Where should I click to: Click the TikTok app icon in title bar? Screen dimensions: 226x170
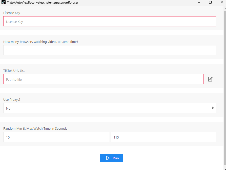(4, 2)
